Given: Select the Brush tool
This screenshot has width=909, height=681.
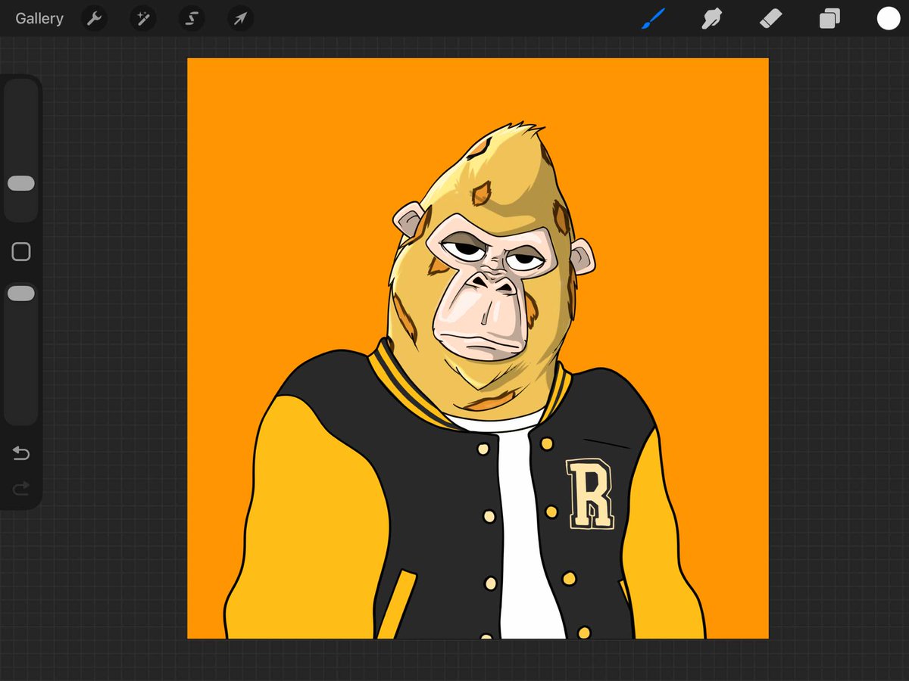Looking at the screenshot, I should coord(653,19).
